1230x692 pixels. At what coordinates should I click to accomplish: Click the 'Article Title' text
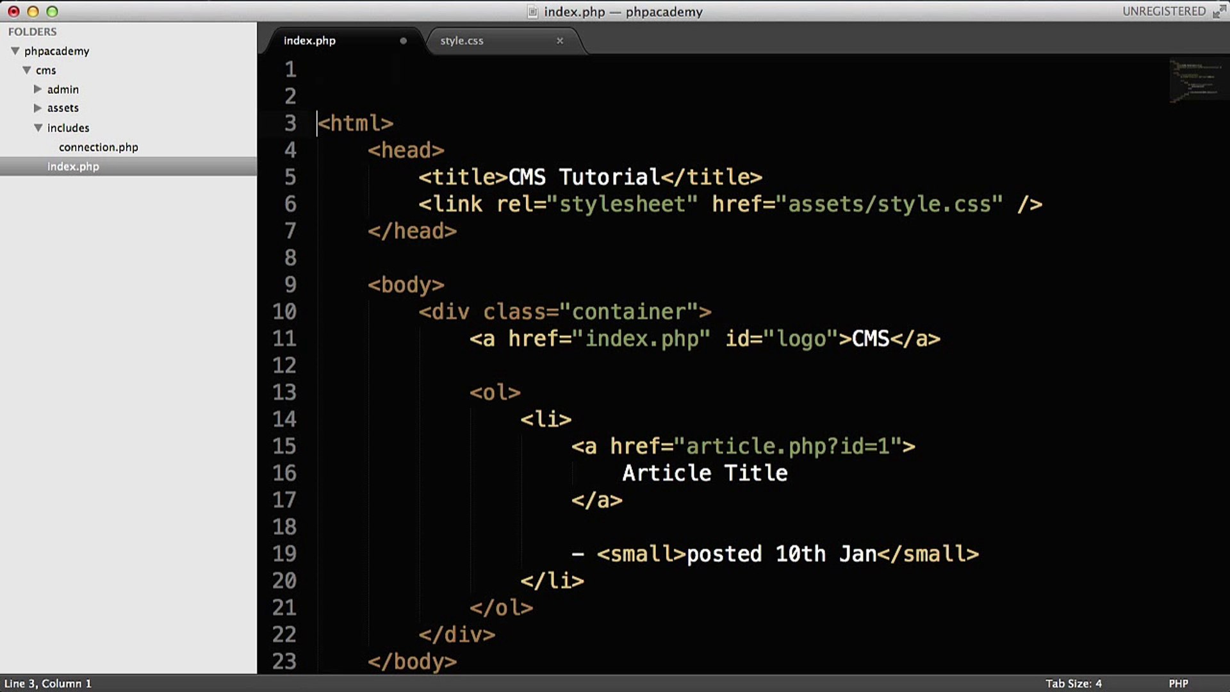pos(705,473)
